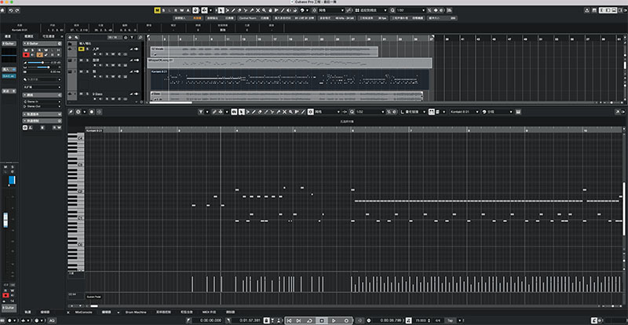
Task: Open the Stereo Out output routing dropdown
Action: point(42,107)
